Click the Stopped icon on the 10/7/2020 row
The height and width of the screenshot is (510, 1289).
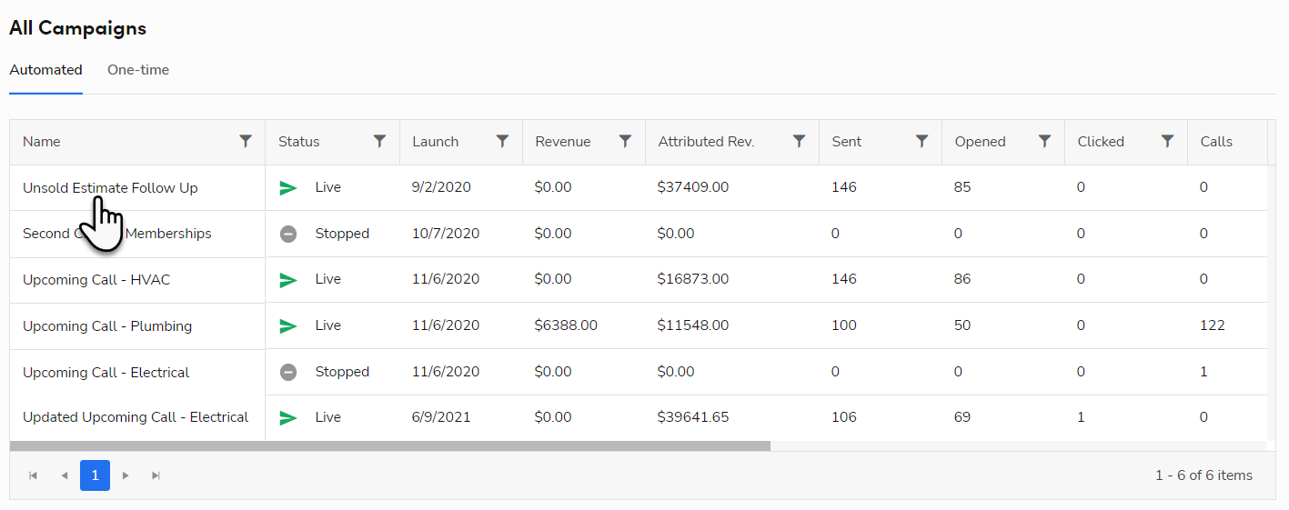click(288, 234)
